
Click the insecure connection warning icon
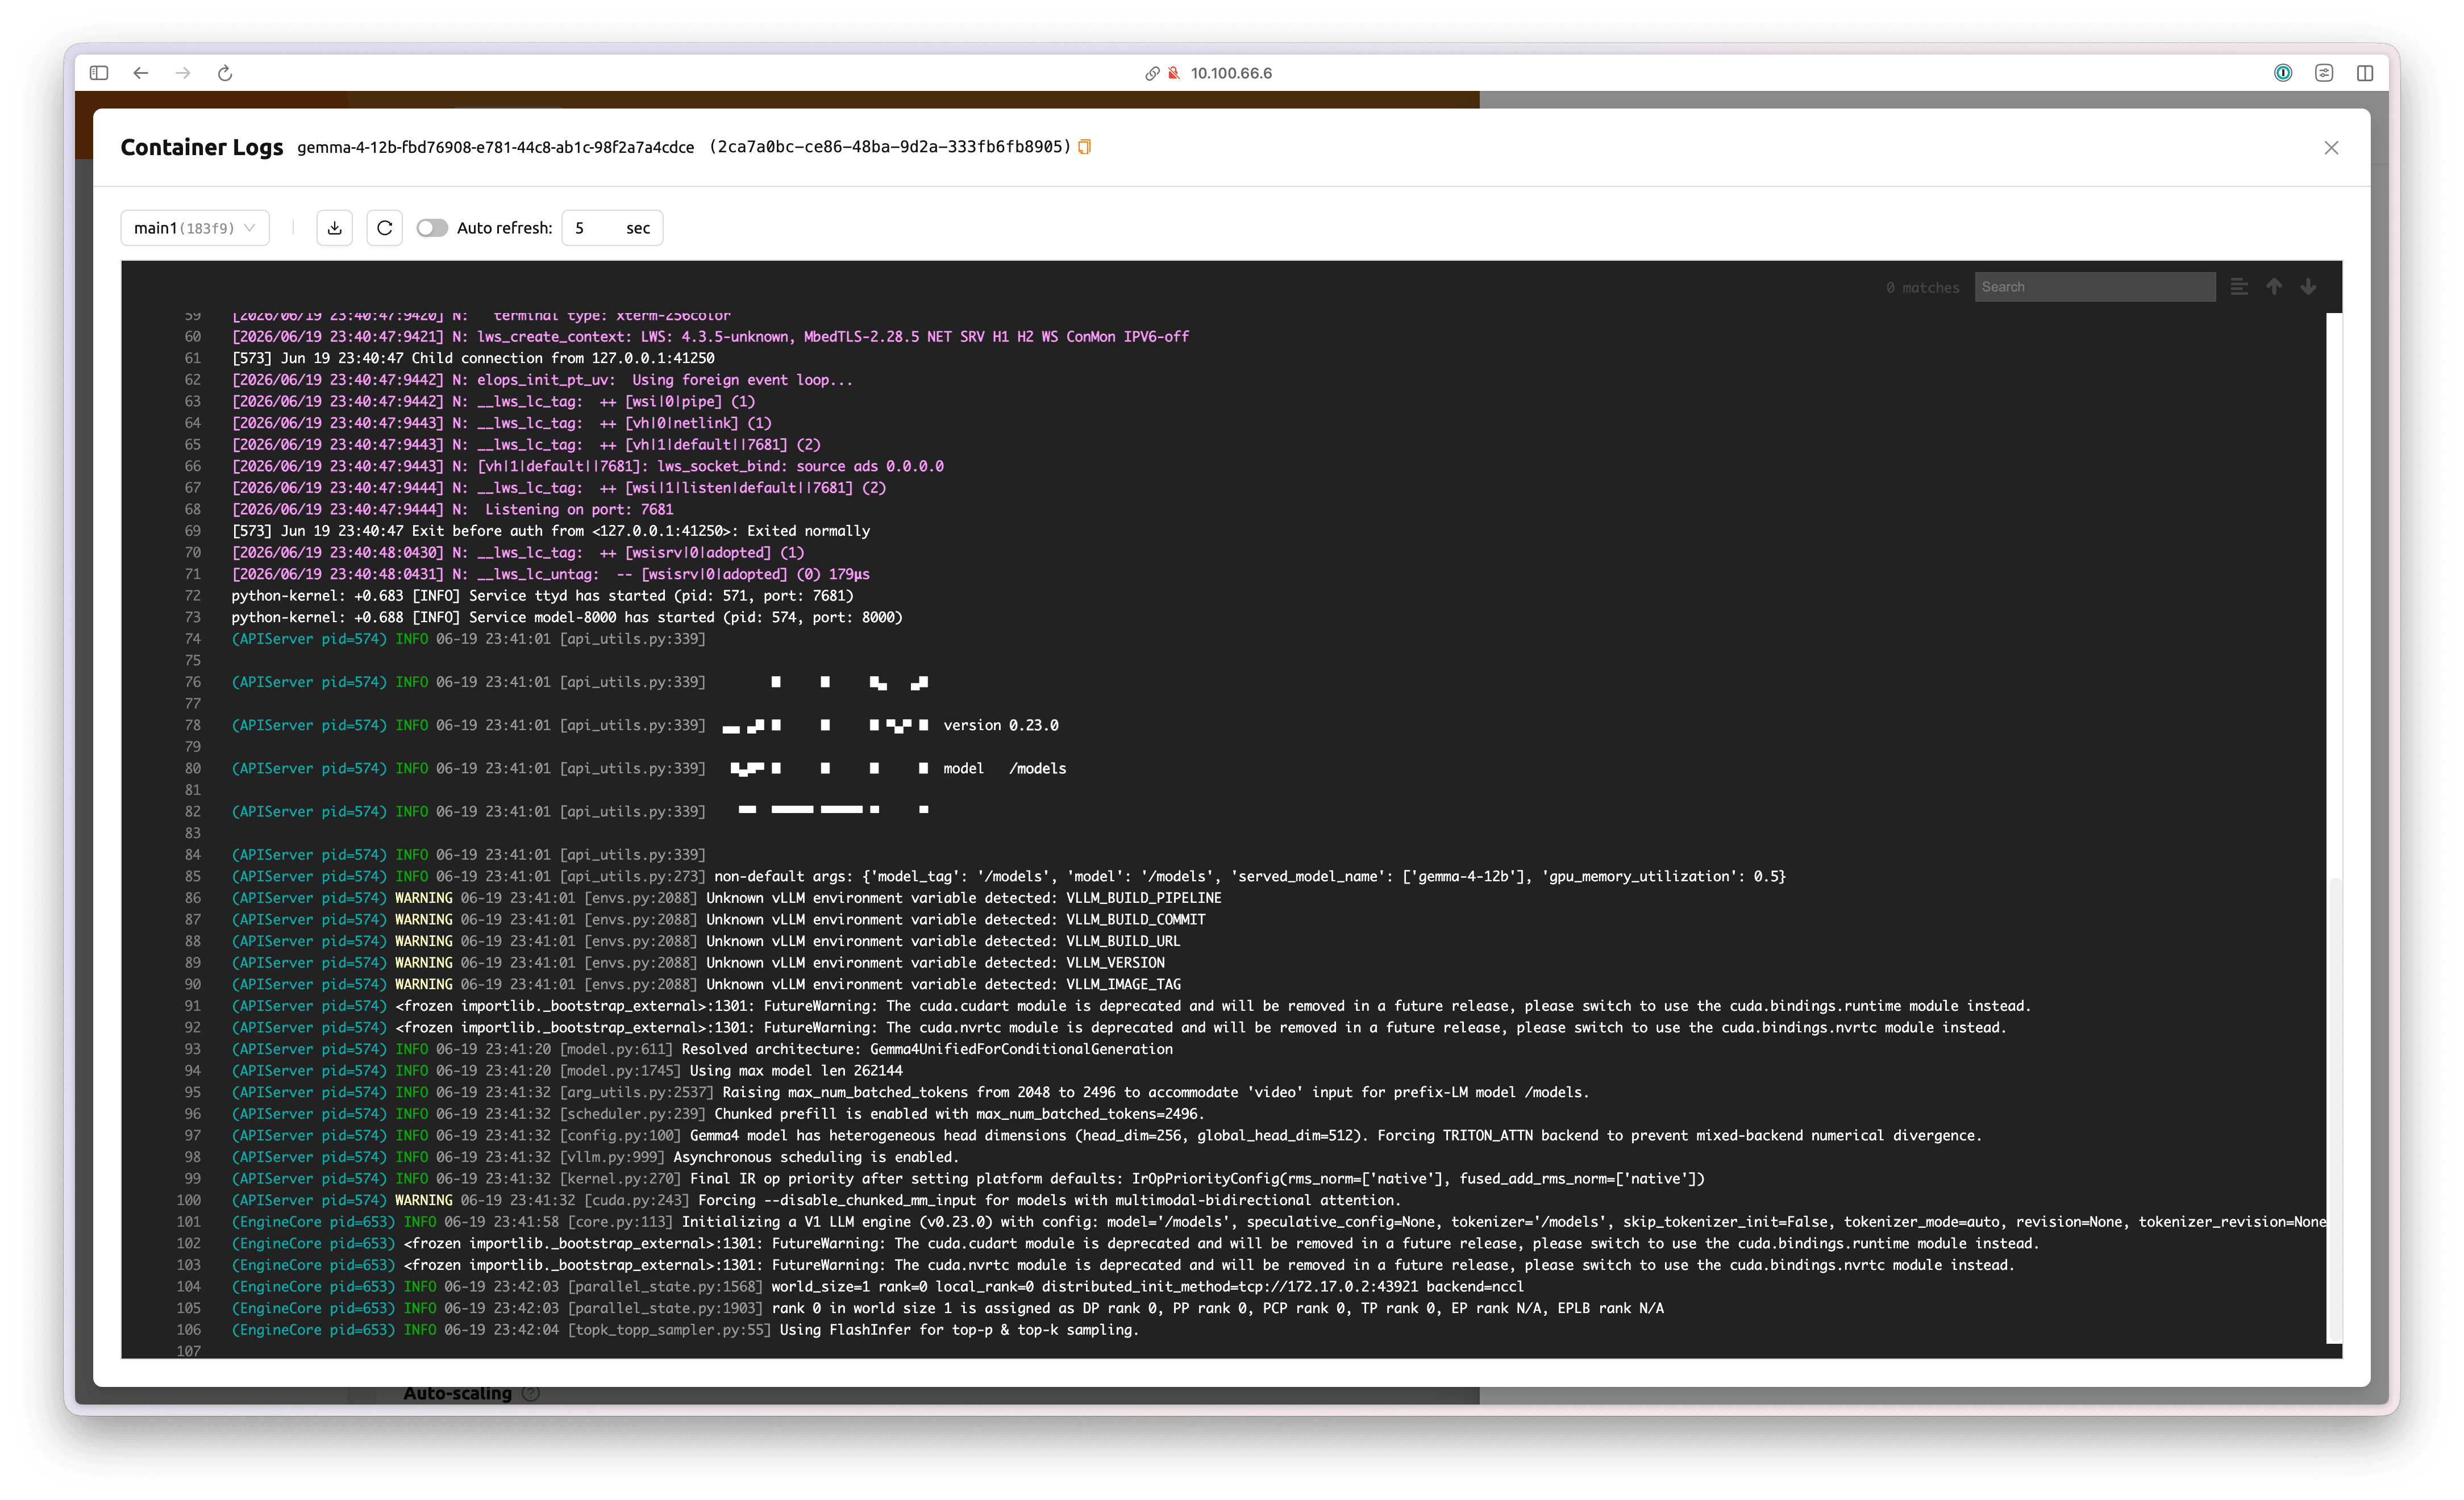point(1174,73)
